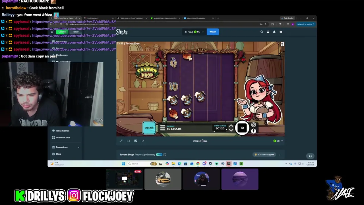This screenshot has width=364, height=205.
Task: Select the purple landscape thumbnail
Action: [x=240, y=179]
